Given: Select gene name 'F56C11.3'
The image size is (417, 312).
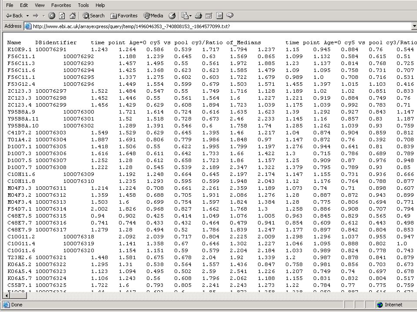Looking at the screenshot, I should [21, 63].
